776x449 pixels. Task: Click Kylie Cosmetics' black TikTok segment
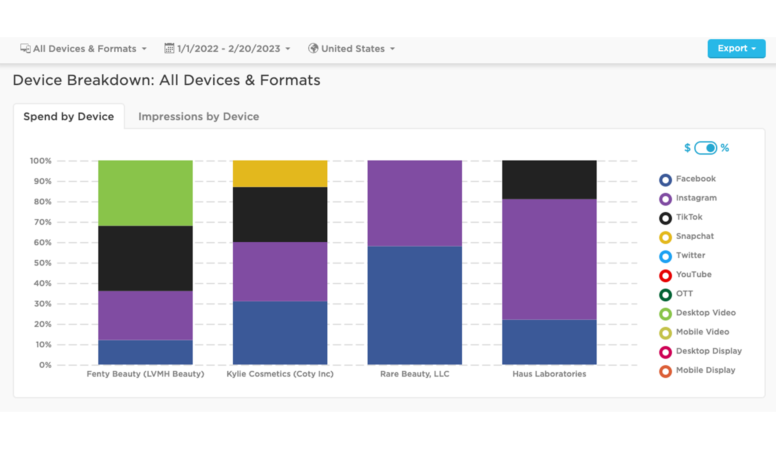tap(280, 215)
